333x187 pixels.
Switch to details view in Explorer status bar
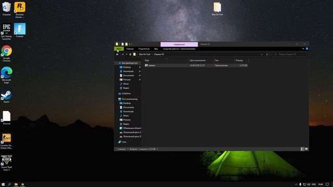pos(302,149)
